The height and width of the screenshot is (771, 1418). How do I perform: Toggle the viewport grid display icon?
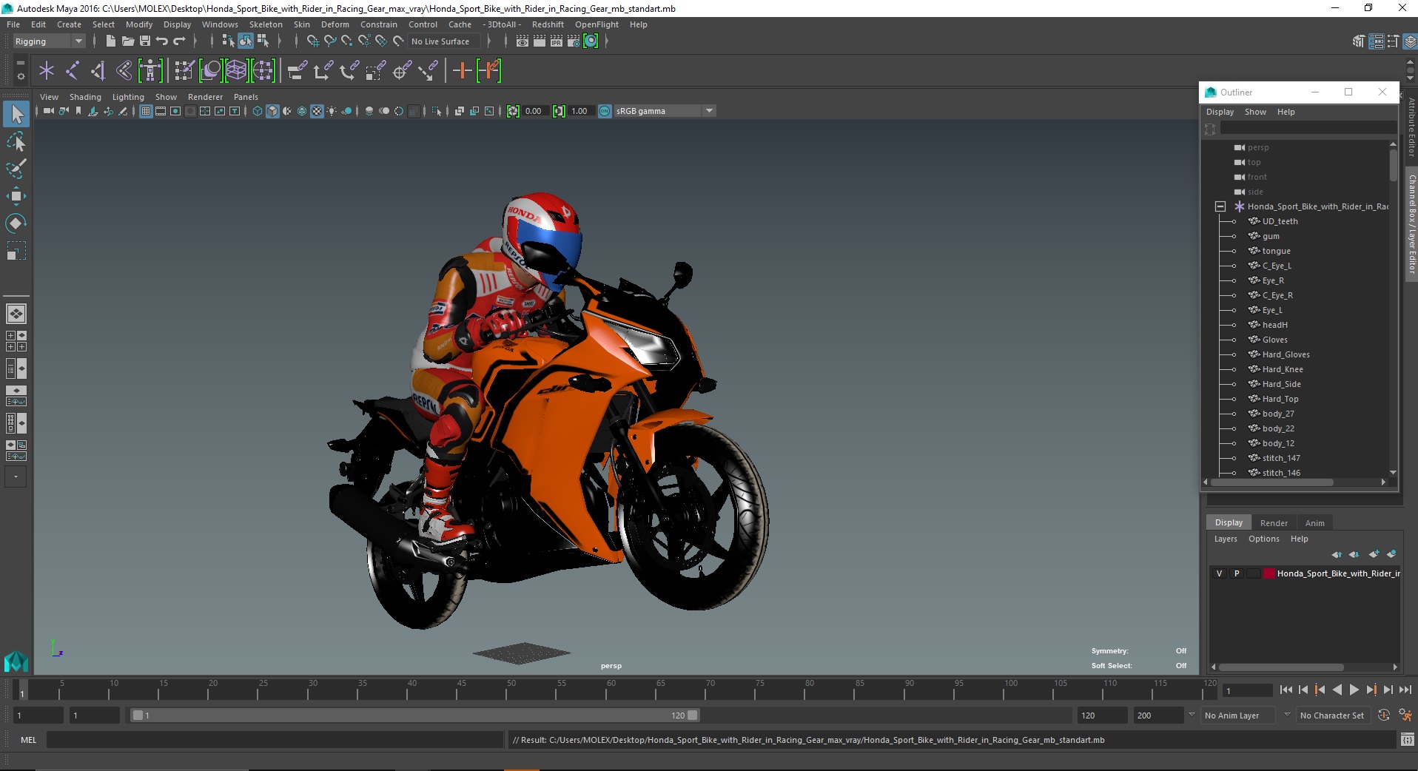[x=146, y=111]
